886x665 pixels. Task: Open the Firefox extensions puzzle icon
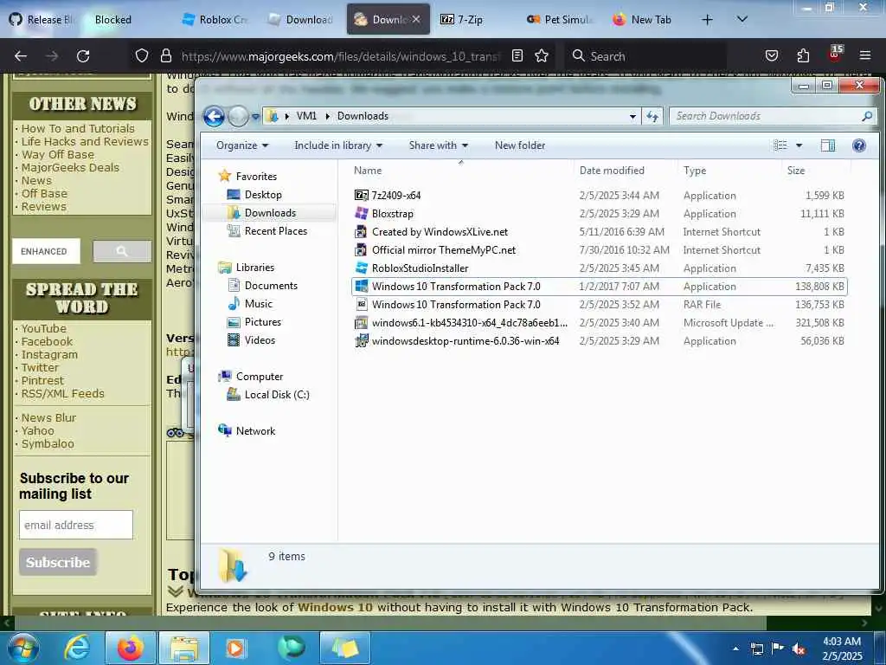pos(803,55)
